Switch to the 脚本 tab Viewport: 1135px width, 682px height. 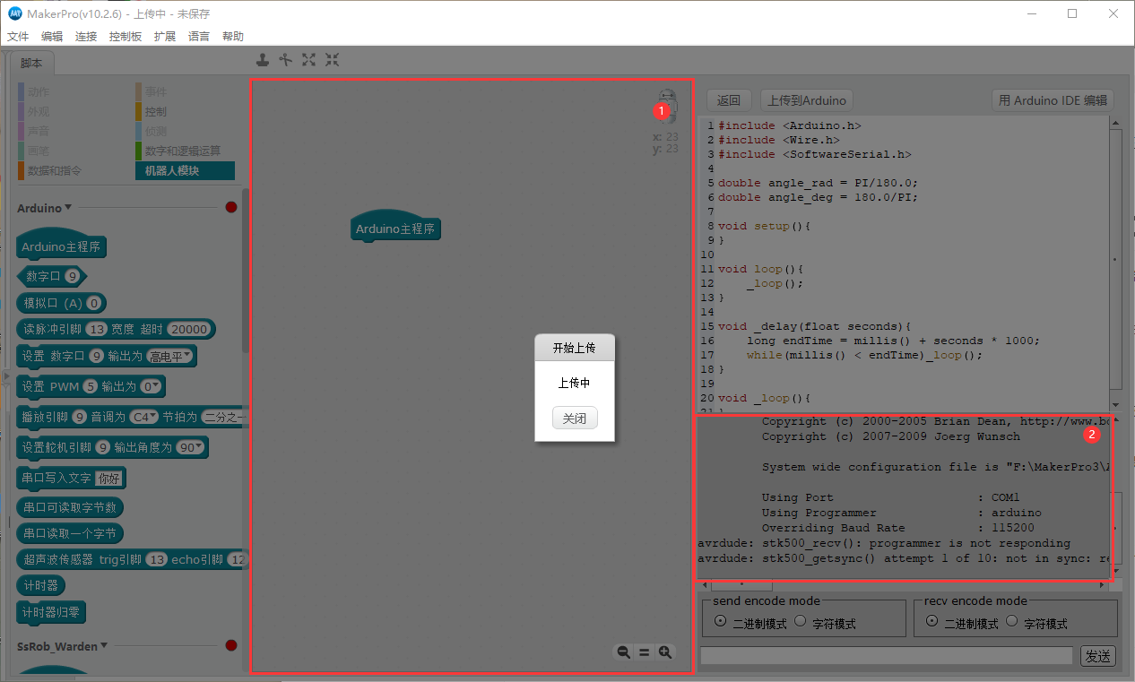[31, 64]
